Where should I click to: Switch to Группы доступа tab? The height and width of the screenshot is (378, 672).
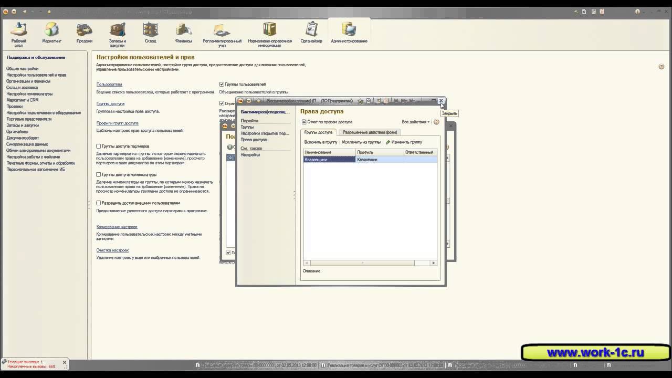(318, 132)
